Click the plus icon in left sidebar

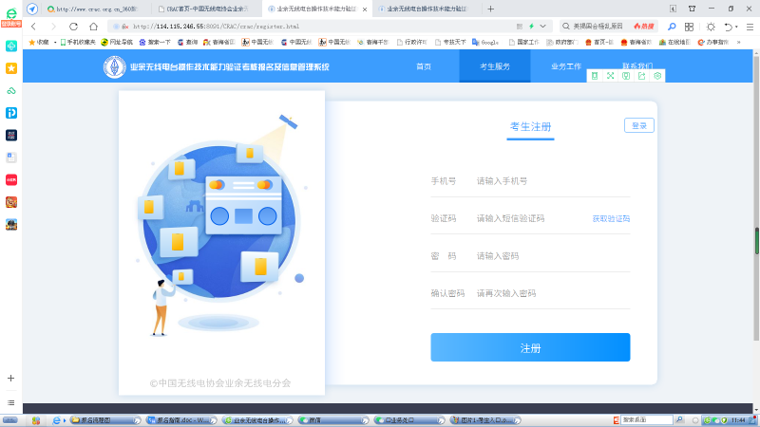[x=11, y=378]
